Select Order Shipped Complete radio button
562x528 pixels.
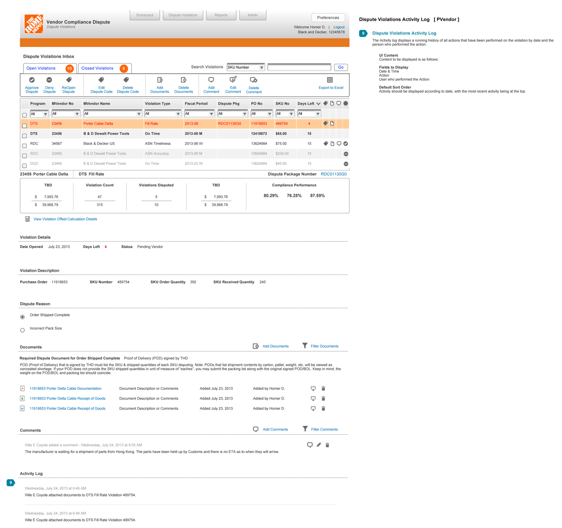[x=22, y=317]
